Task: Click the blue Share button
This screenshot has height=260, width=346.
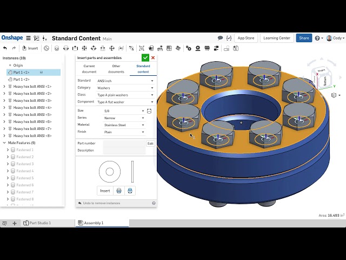Action: click(304, 38)
